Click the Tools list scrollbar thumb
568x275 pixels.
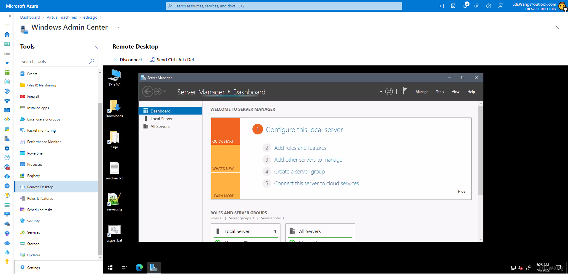point(100,178)
